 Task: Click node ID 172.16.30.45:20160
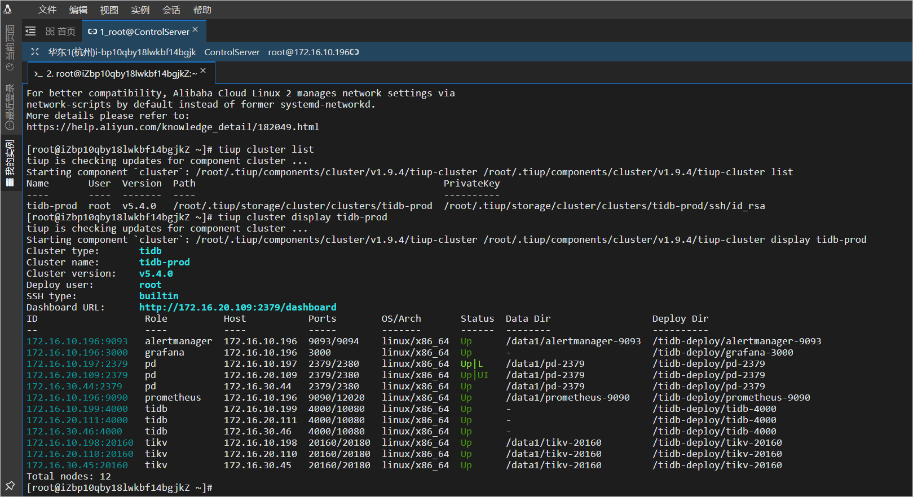tap(77, 465)
